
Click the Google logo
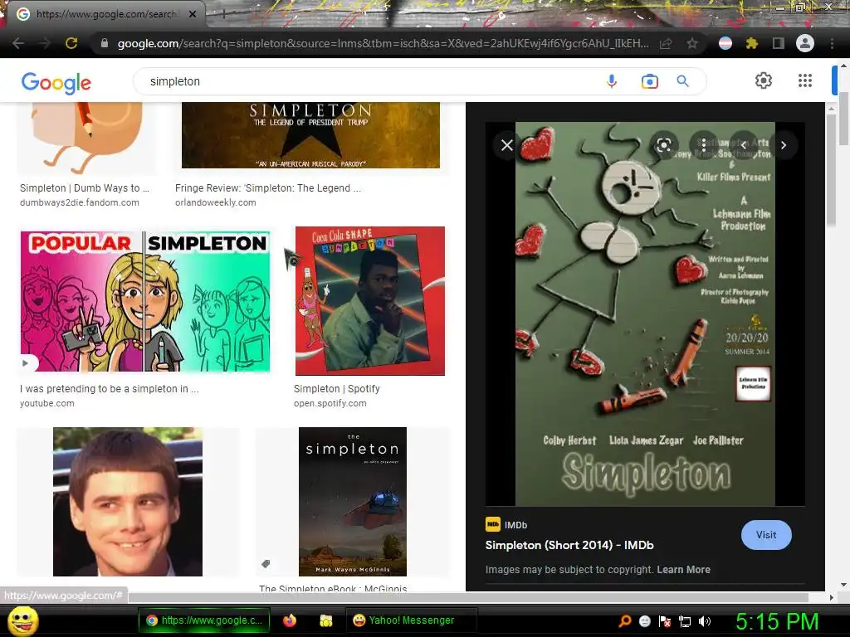56,83
